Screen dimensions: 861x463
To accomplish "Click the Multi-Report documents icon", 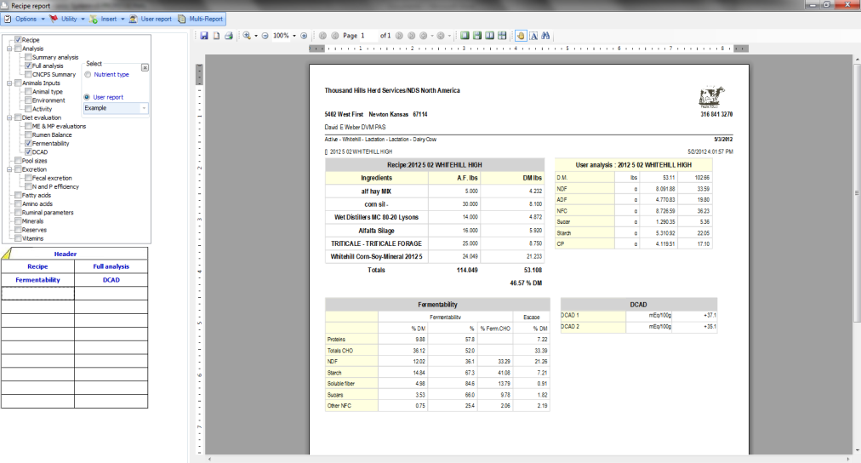I will pos(181,19).
